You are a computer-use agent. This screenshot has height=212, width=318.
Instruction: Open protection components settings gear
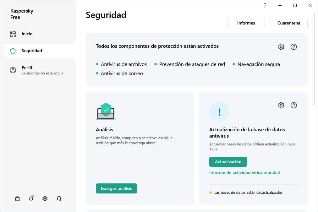pos(281,46)
